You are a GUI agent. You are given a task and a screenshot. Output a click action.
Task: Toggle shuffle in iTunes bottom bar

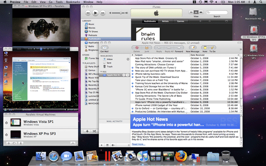click(94, 131)
